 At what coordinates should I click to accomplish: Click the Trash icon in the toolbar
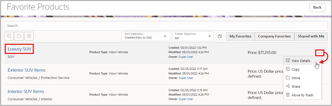pos(29,36)
